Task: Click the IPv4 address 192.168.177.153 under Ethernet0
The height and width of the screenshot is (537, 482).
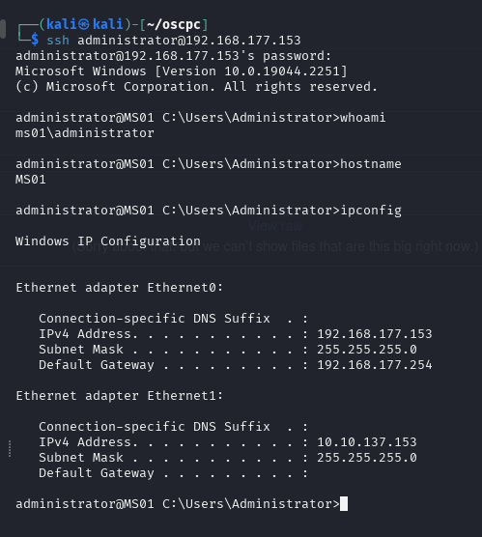Action: coord(375,334)
